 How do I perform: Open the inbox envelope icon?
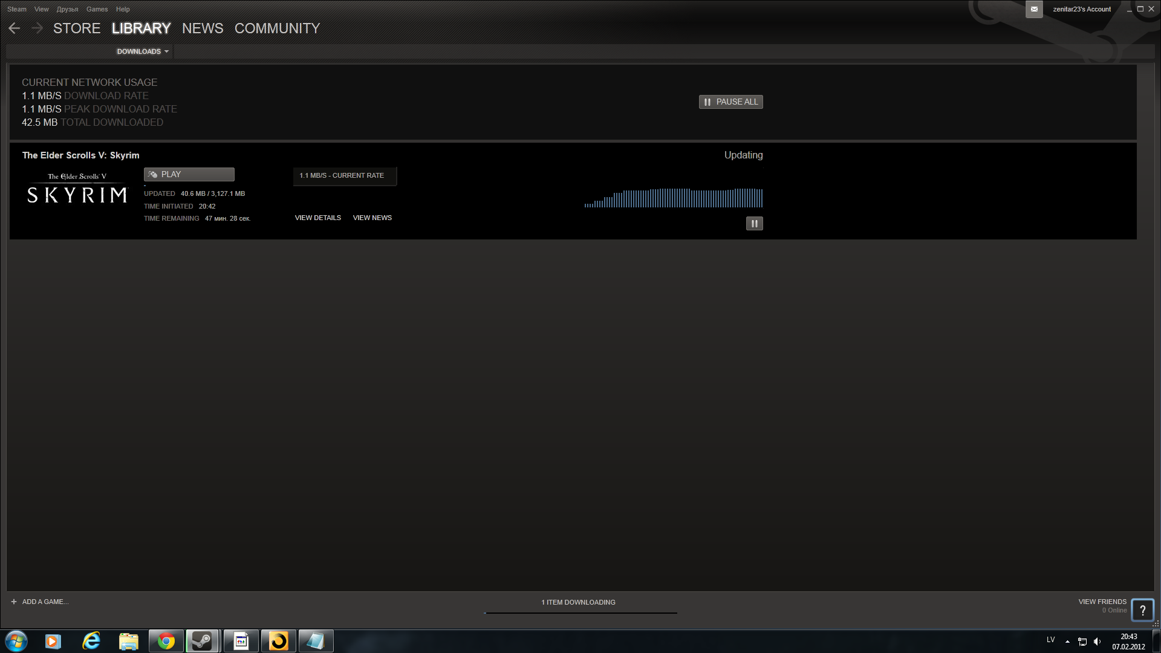pos(1034,9)
